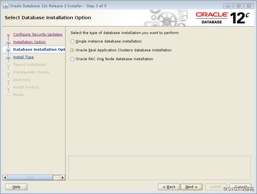The height and width of the screenshot is (194, 257).
Task: Click the Prerequisite Checks step text
Action: pyautogui.click(x=31, y=72)
